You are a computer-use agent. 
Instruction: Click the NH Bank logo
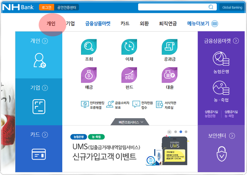pos(18,7)
